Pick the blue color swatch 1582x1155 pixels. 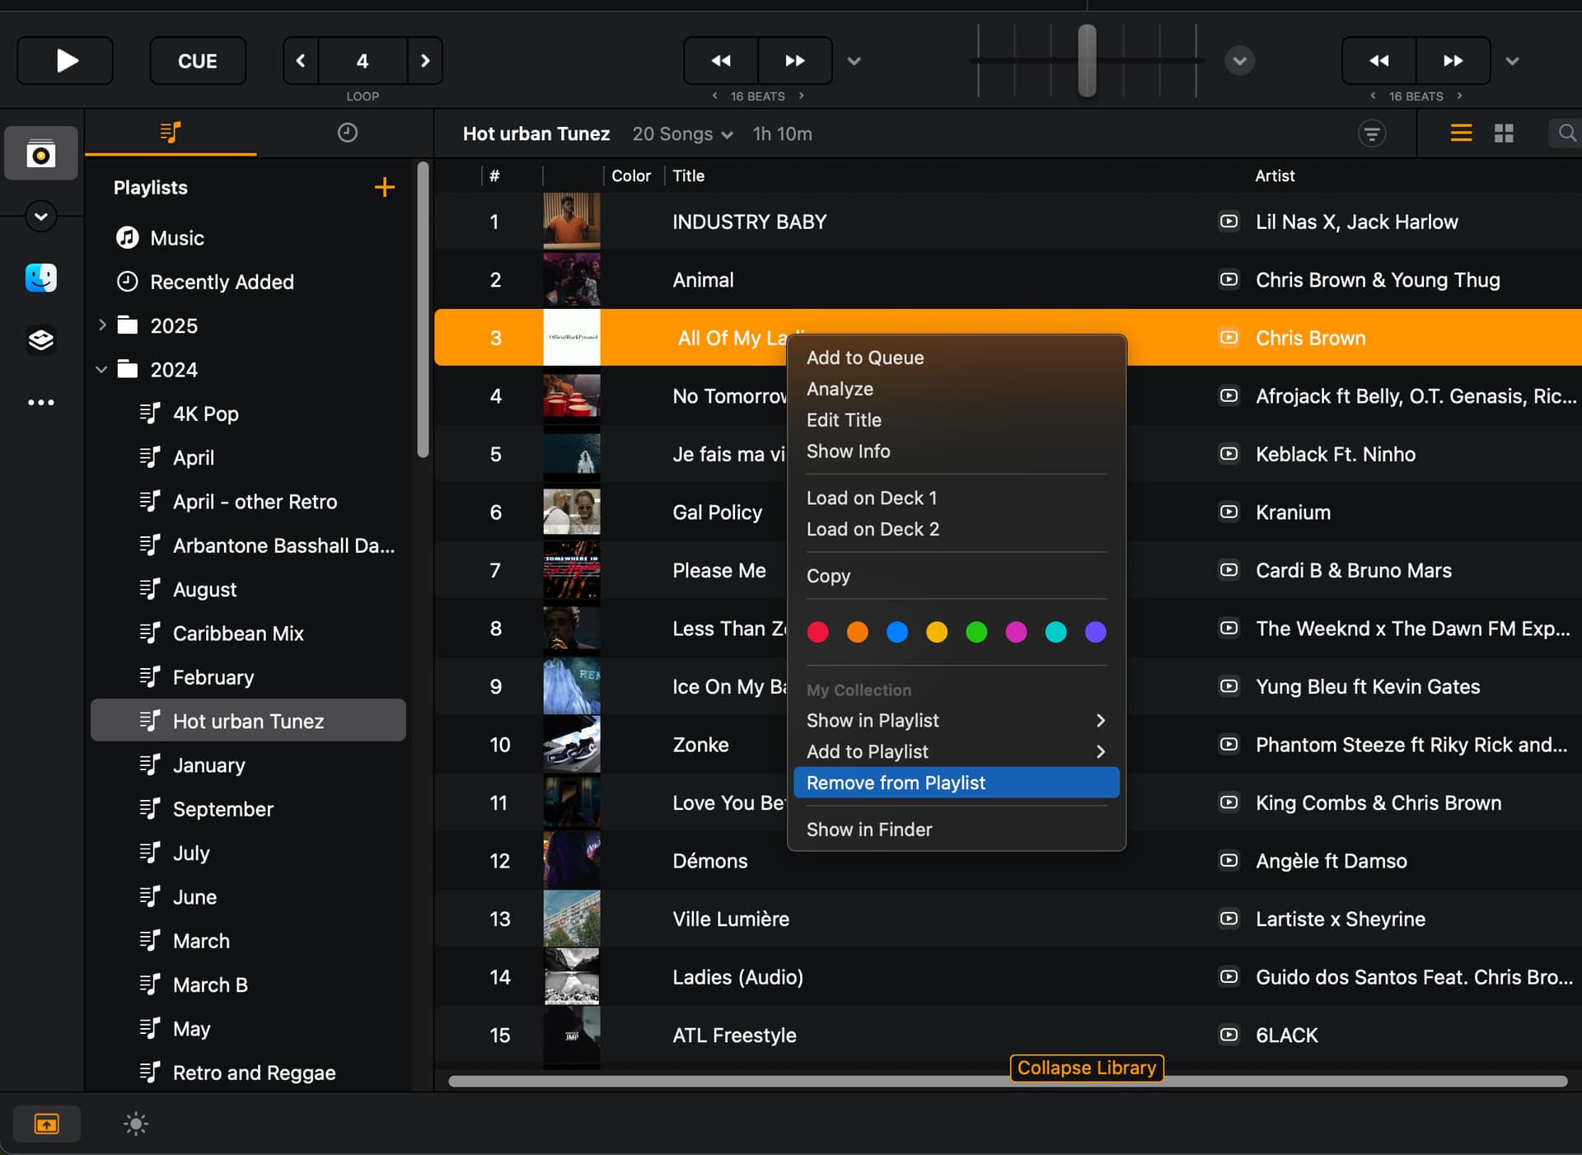(x=896, y=632)
